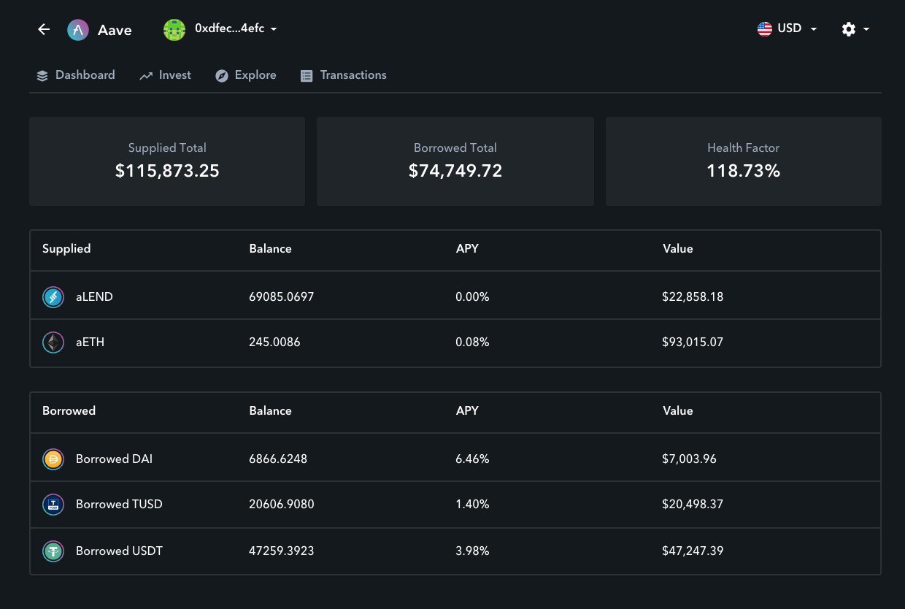Click the aETH APY 0.08%
Image resolution: width=905 pixels, height=609 pixels.
472,342
